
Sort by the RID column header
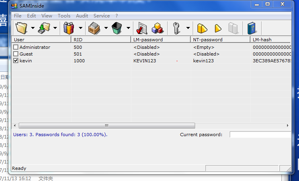click(101, 40)
